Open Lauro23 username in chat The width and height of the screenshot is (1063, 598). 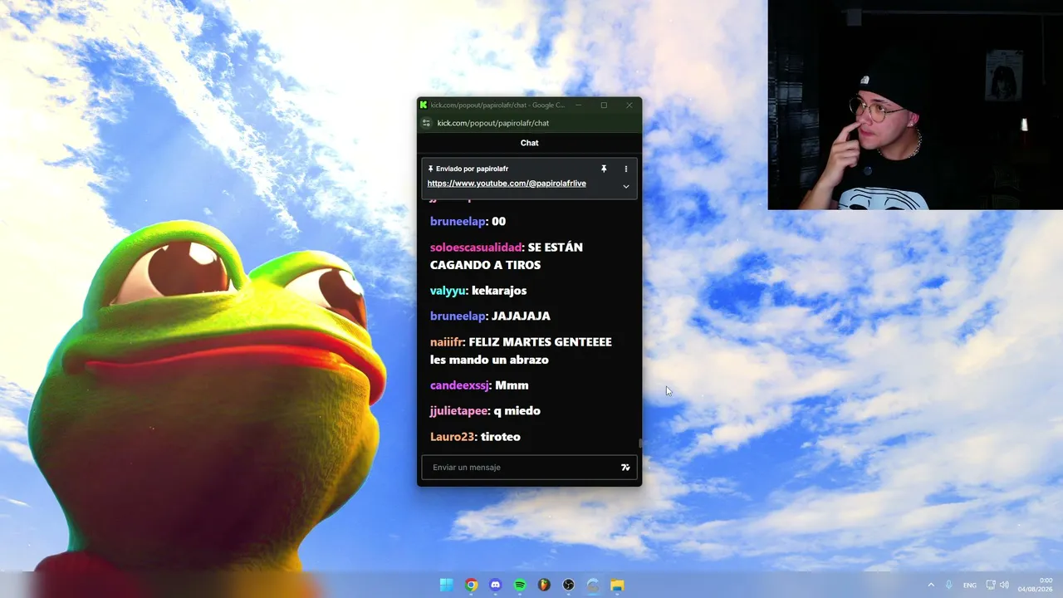(453, 437)
